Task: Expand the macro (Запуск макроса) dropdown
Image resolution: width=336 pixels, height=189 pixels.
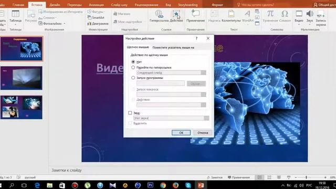Action: 203,94
